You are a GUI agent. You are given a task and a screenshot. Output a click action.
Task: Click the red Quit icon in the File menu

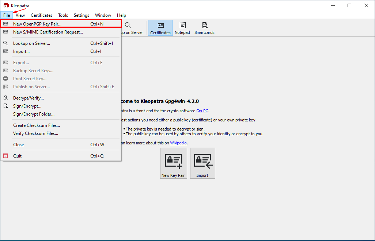click(5, 156)
